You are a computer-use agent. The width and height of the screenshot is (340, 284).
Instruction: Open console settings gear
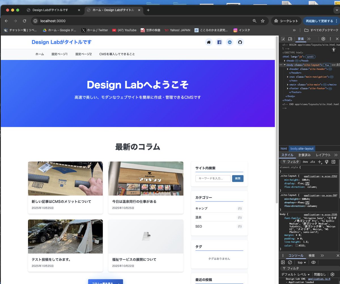coord(332,274)
